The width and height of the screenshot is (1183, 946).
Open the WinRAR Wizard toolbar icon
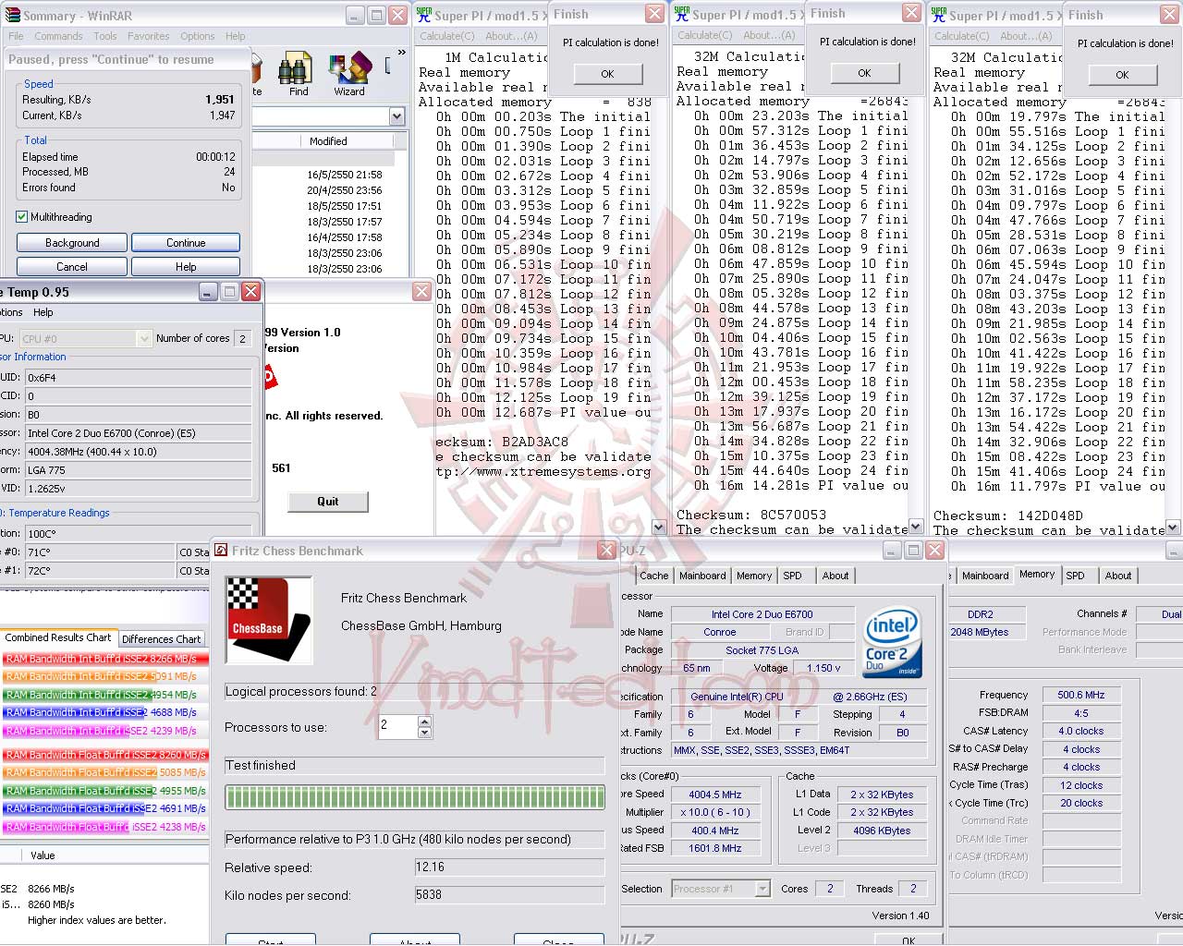tap(349, 75)
